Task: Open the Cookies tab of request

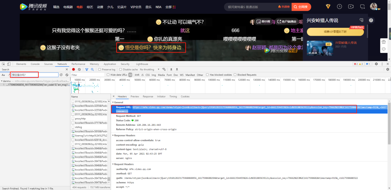Action: pyautogui.click(x=185, y=96)
